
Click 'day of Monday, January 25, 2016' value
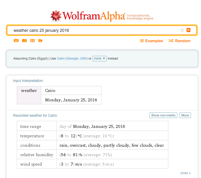click(92, 126)
